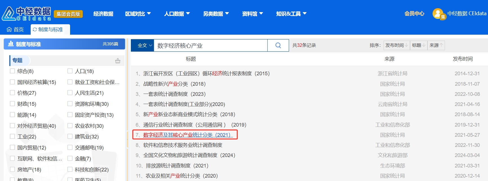Image resolution: width=488 pixels, height=181 pixels.
Task: Check the 科技和创新(22) checkbox
Action: tap(70, 169)
